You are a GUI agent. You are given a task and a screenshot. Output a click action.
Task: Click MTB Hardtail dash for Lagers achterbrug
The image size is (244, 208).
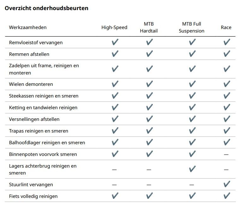point(149,169)
